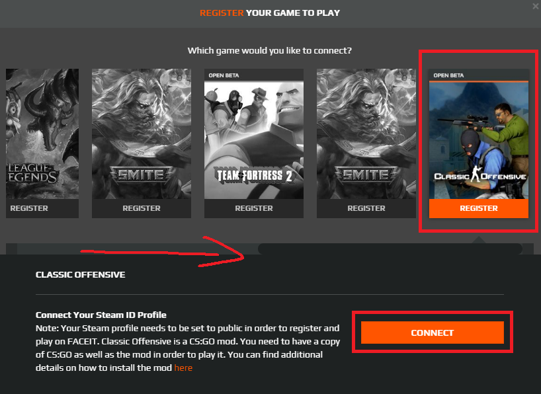Select SMITE artwork beside Classic Offensive card
This screenshot has width=541, height=394.
click(x=366, y=134)
